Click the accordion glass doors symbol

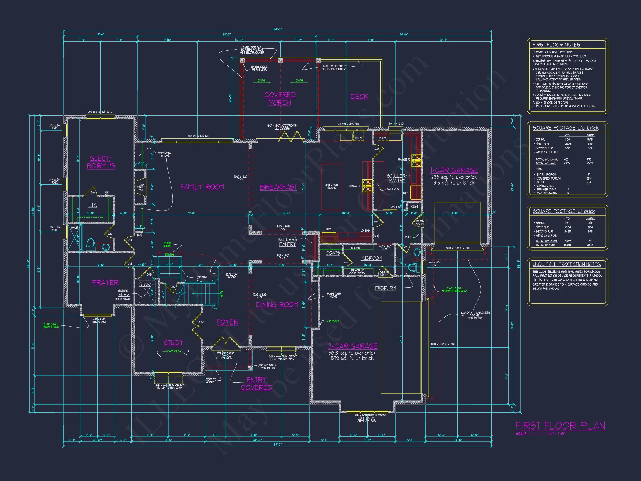pyautogui.click(x=291, y=137)
